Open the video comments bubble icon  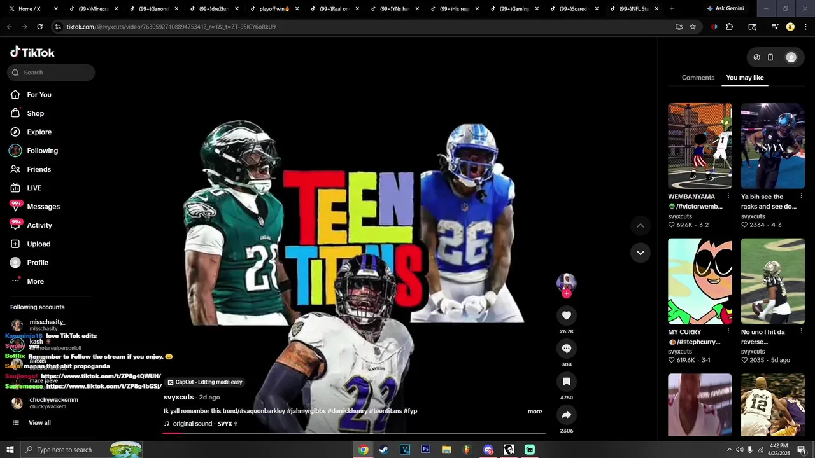pyautogui.click(x=567, y=349)
